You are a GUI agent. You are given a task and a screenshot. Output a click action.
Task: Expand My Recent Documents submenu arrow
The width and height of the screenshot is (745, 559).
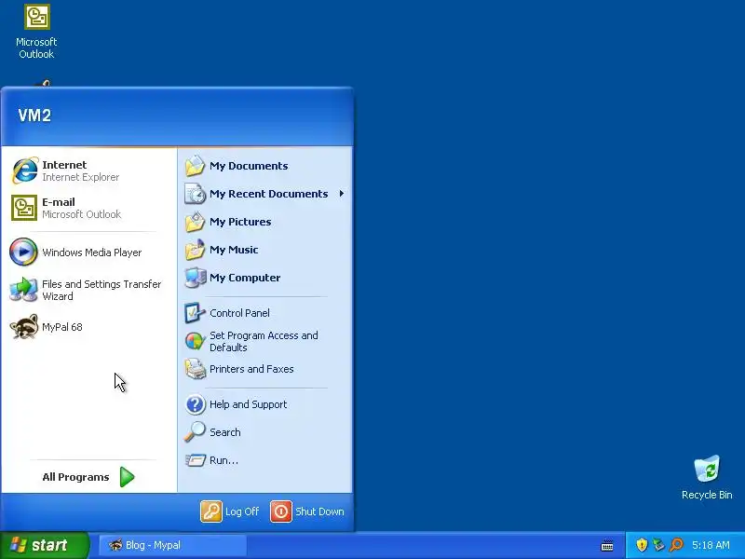342,194
